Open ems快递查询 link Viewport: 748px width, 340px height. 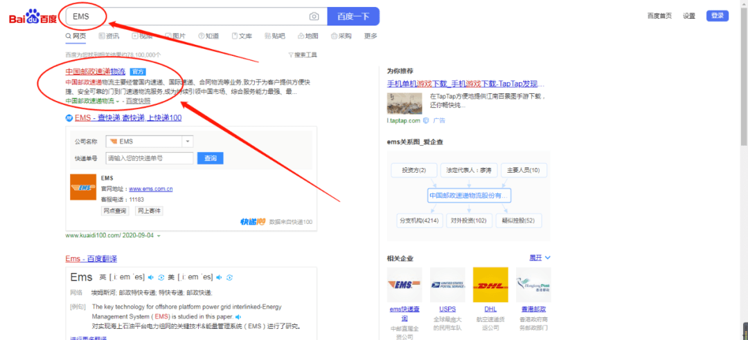coord(404,314)
